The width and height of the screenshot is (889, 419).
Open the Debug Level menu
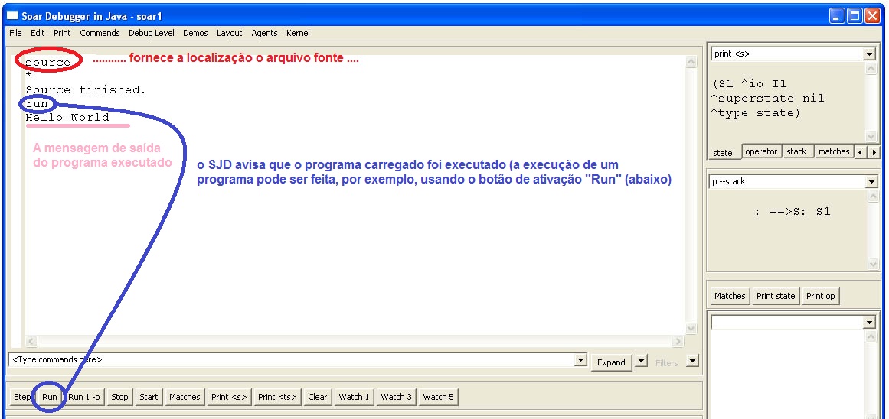coord(151,33)
